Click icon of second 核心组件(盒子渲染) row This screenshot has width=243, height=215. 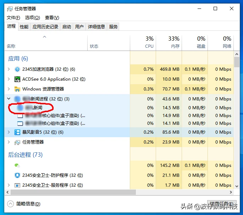20,123
